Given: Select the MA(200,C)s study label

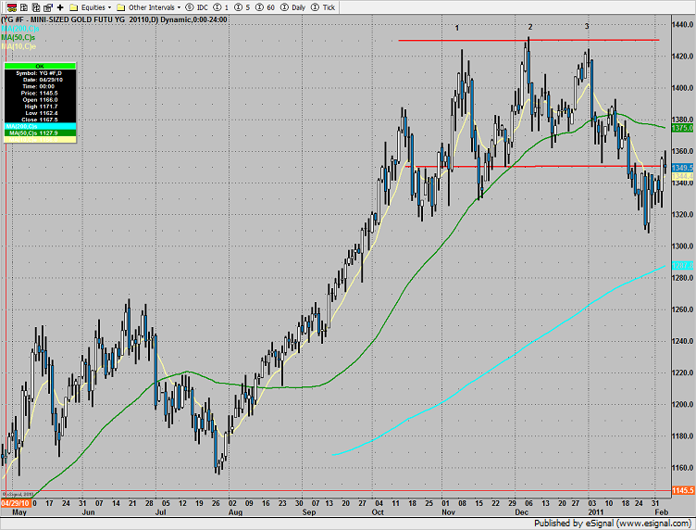Looking at the screenshot, I should [x=20, y=29].
